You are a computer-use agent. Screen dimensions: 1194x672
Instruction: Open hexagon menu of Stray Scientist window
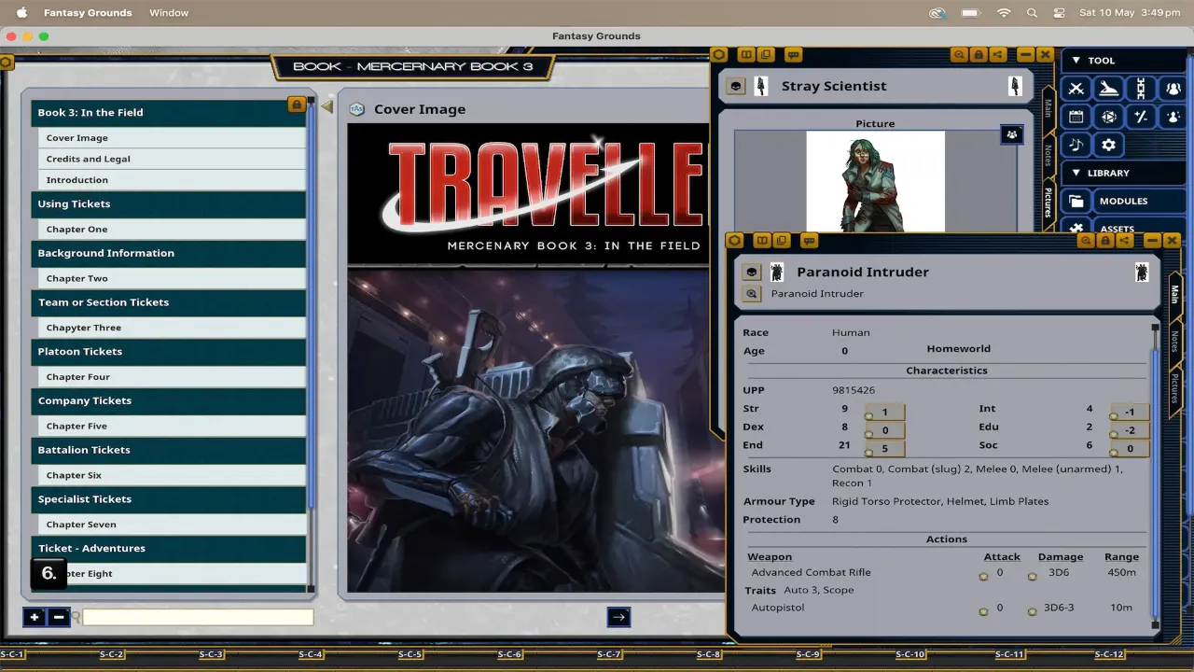718,55
